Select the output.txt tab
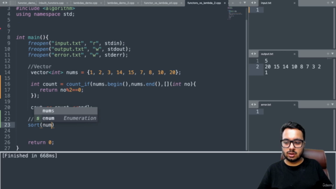Viewport: 336px width, 189px height. click(x=267, y=54)
